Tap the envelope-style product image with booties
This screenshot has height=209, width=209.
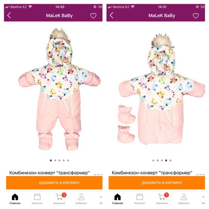[x=162, y=89]
